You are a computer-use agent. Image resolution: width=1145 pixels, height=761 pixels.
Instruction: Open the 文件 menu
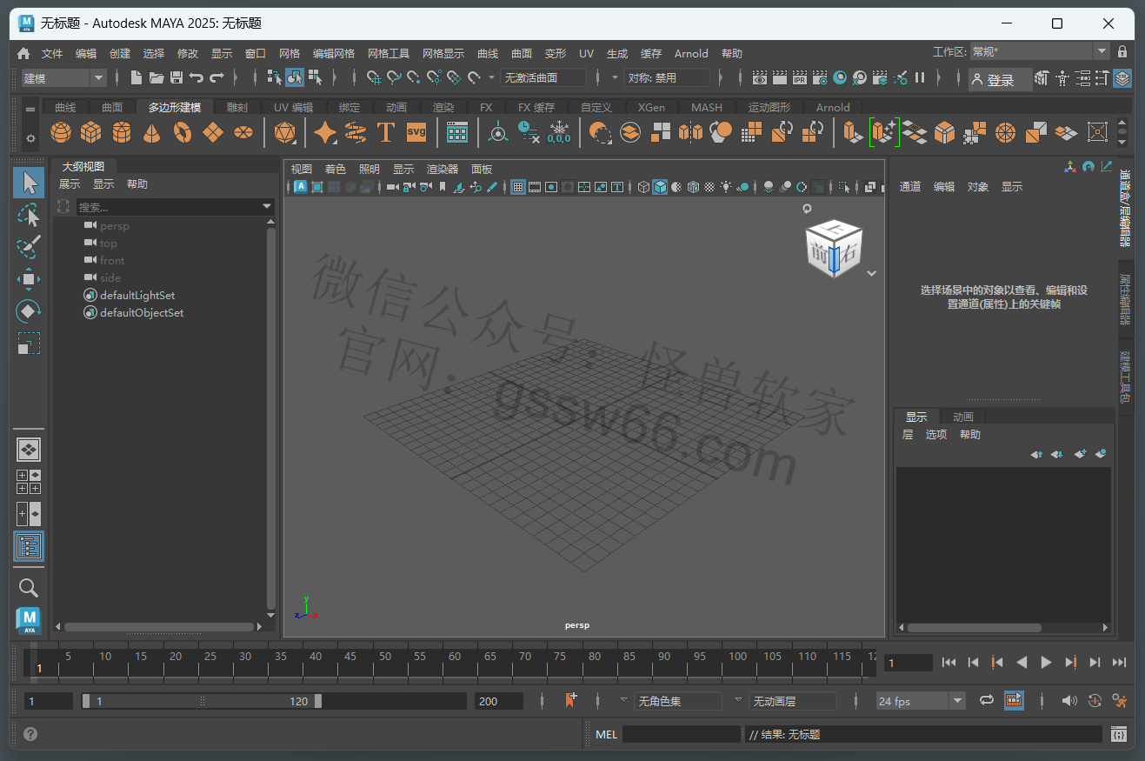coord(52,53)
